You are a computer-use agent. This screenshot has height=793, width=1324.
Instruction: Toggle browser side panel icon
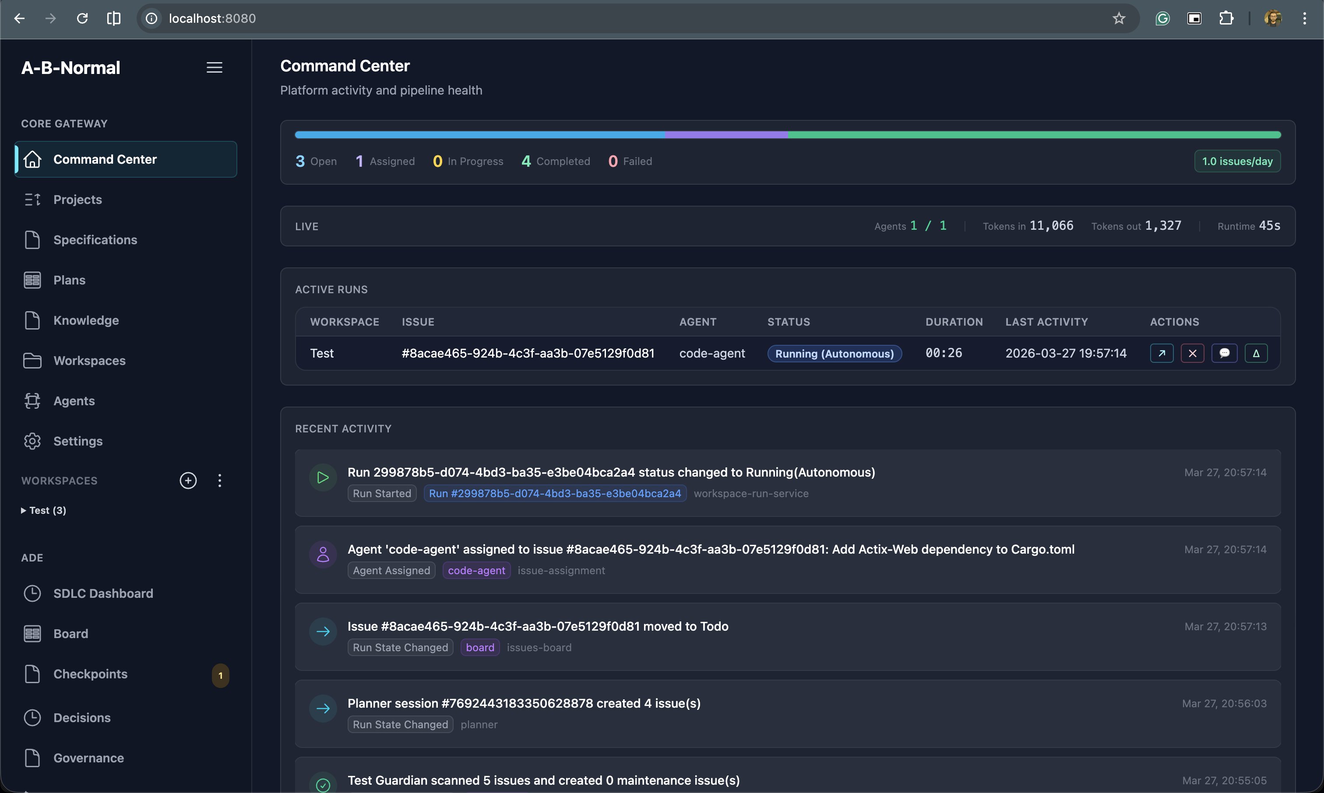[114, 19]
